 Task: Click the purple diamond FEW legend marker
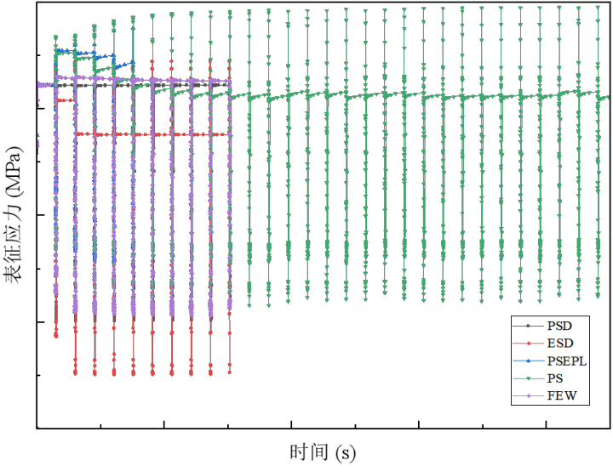click(x=528, y=396)
